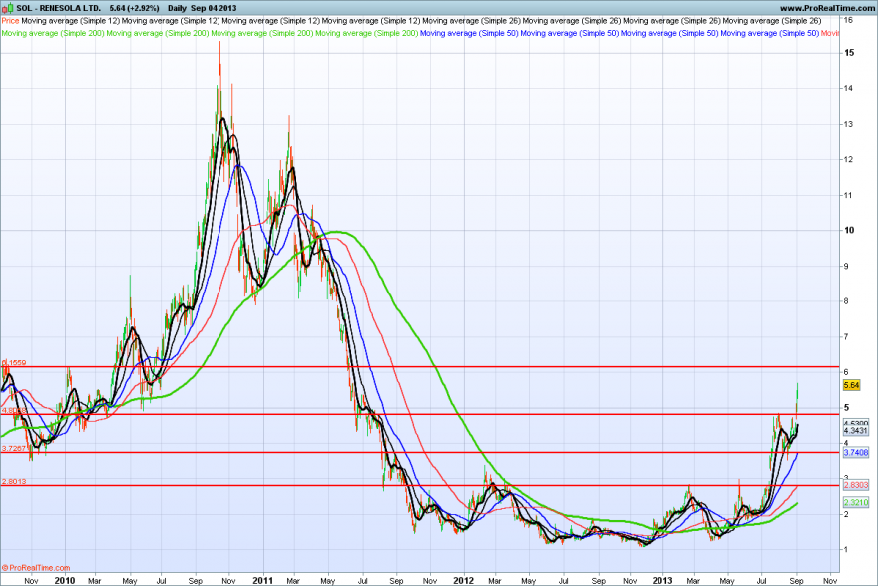The width and height of the screenshot is (878, 586).
Task: Click the Mar label right after 2010
Action: point(94,581)
